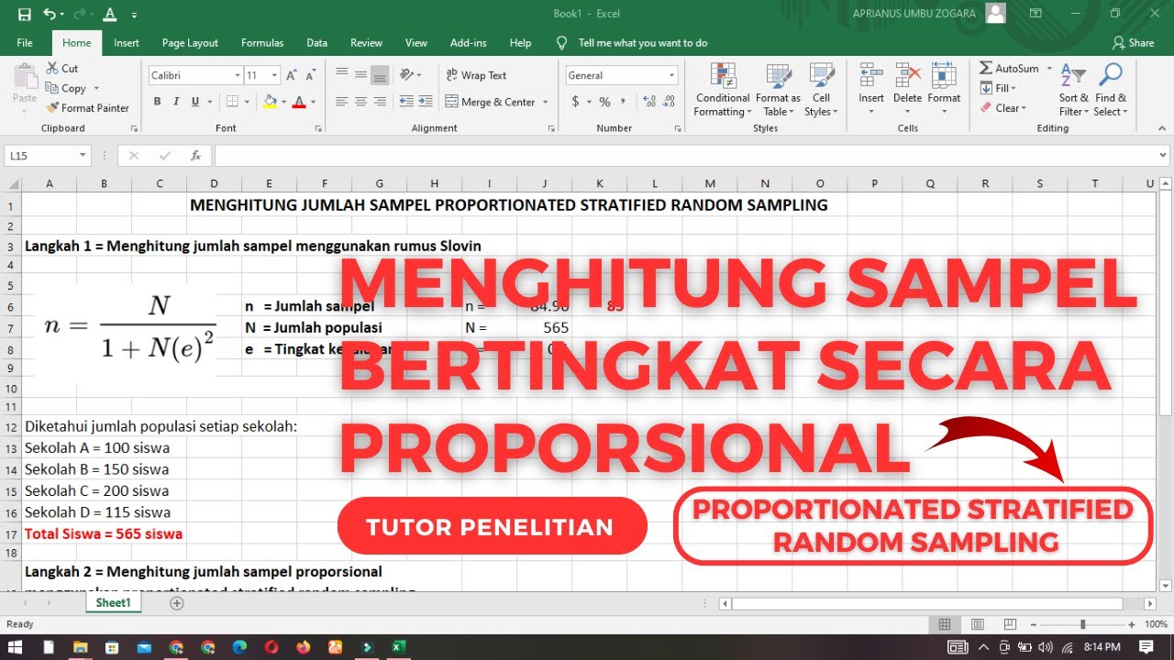Click the zoom slider in status bar
The height and width of the screenshot is (660, 1174).
tap(1083, 624)
